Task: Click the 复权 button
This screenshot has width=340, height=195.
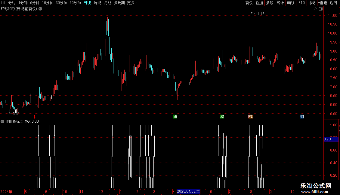Action: point(249,3)
